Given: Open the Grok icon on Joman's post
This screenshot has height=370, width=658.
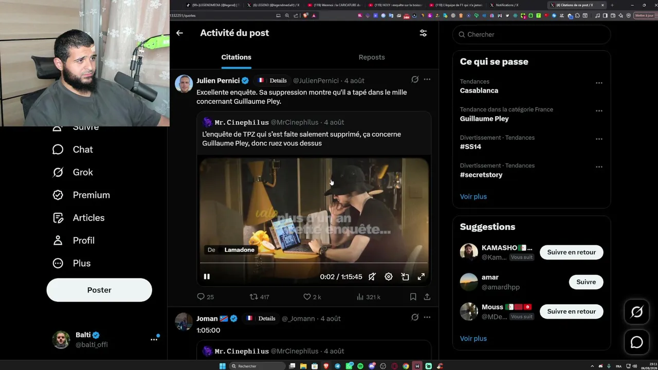Looking at the screenshot, I should click(415, 318).
